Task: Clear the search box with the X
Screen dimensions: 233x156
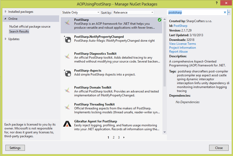Action: 225,13
